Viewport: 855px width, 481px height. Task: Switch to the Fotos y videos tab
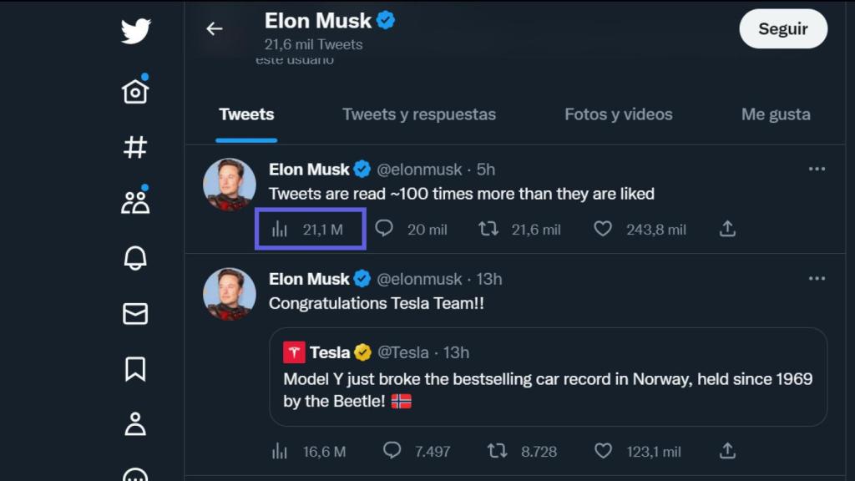click(x=618, y=114)
